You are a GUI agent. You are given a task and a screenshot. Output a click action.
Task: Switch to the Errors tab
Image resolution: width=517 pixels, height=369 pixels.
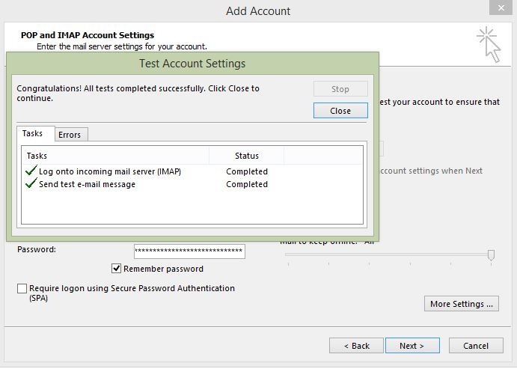click(x=70, y=135)
